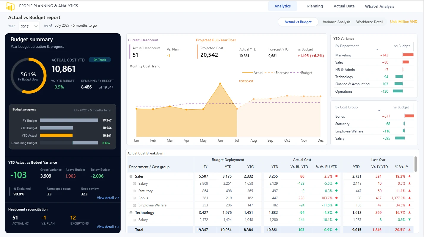Expand the Bonus cost group row
The height and width of the screenshot is (237, 424).
134,198
